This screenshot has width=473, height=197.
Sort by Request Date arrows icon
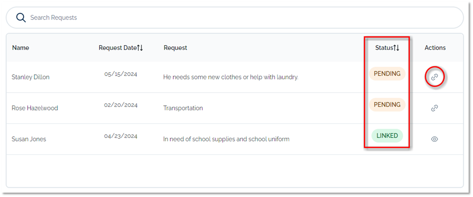[140, 48]
